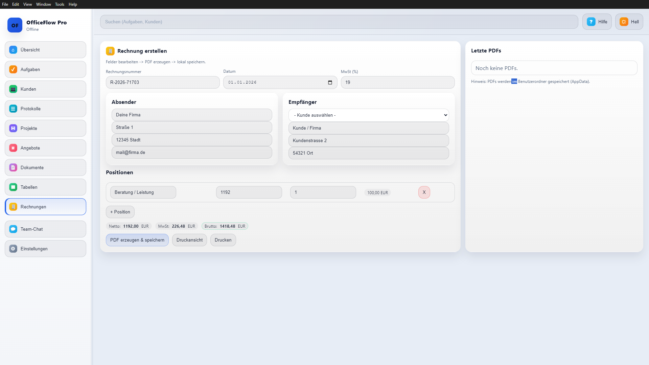Click the MwSt 226,48 EUR badge
649x365 pixels.
click(177, 226)
